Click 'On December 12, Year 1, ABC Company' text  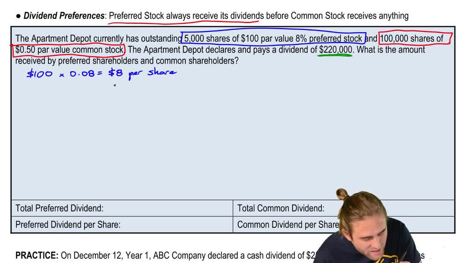pyautogui.click(x=133, y=256)
